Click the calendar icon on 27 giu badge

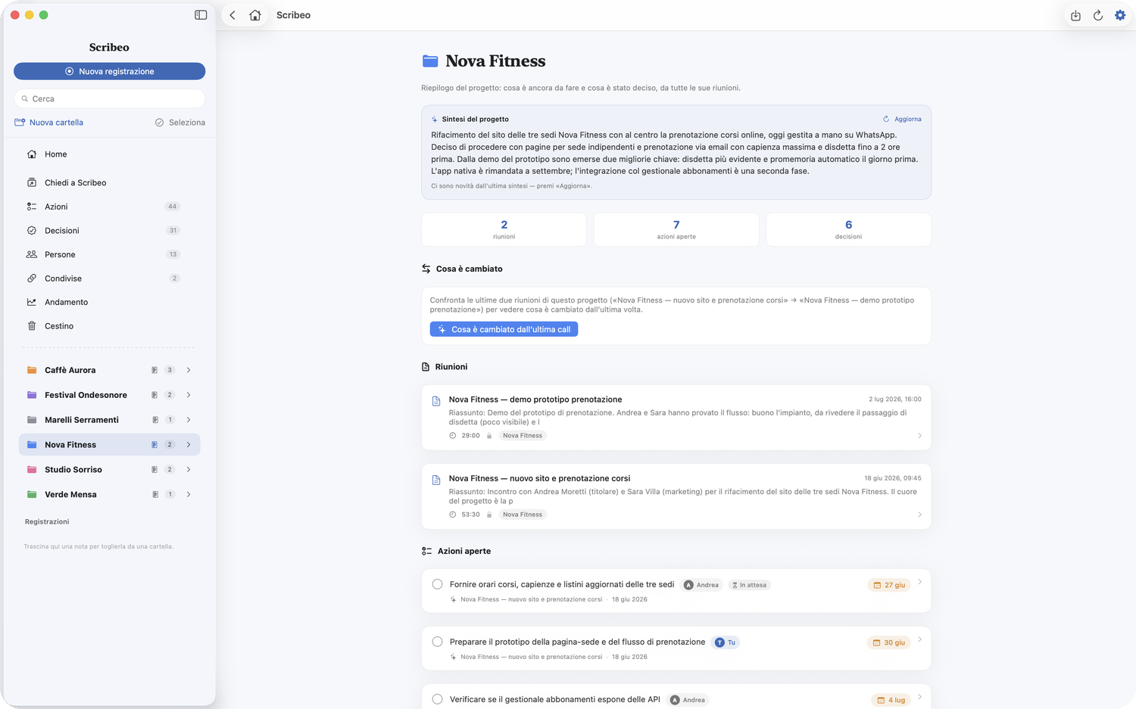pyautogui.click(x=877, y=585)
